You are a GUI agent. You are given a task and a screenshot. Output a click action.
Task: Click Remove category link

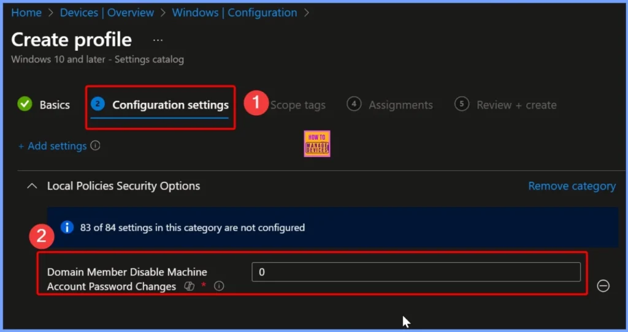tap(572, 186)
